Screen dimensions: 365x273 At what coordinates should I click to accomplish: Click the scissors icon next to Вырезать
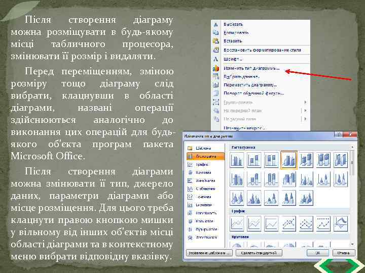click(x=216, y=24)
